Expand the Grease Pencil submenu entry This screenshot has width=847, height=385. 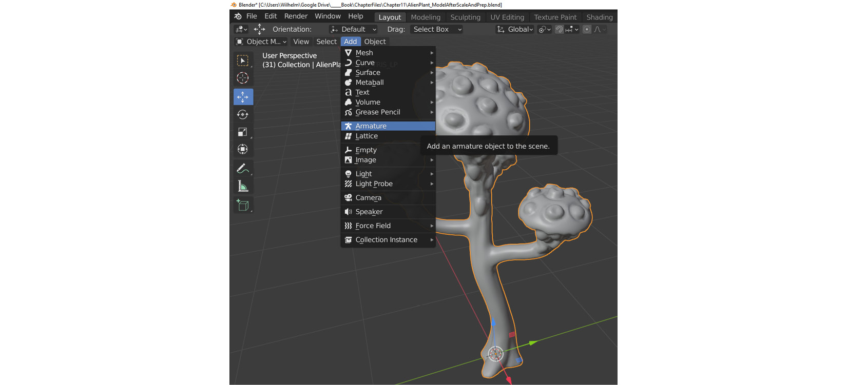(388, 112)
